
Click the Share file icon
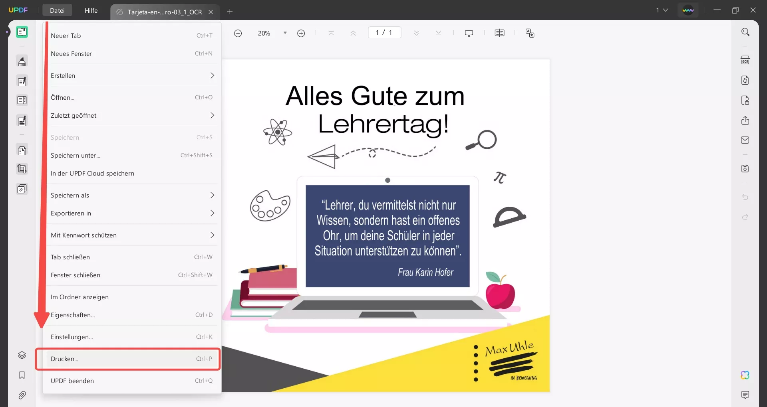(x=745, y=120)
